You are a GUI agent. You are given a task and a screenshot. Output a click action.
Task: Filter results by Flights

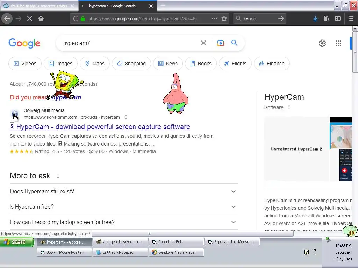[235, 64]
